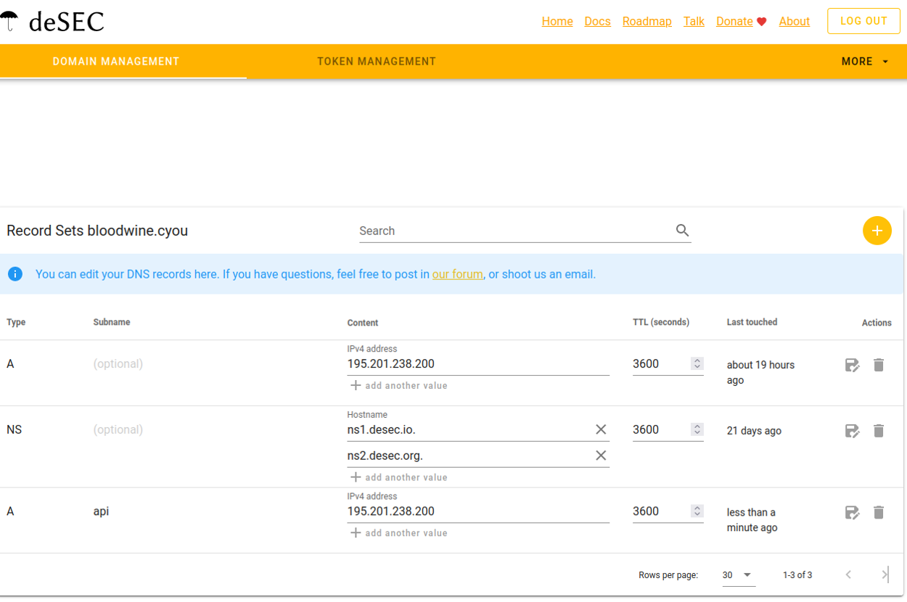
Task: Save the NS record set
Action: pyautogui.click(x=853, y=431)
